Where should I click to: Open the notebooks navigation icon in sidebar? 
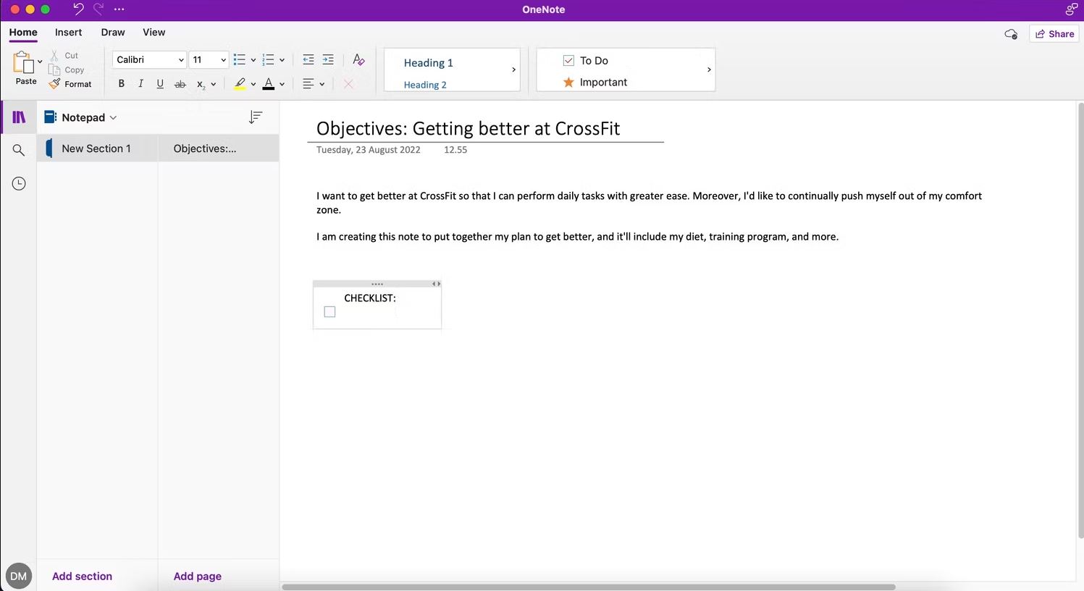click(x=19, y=117)
